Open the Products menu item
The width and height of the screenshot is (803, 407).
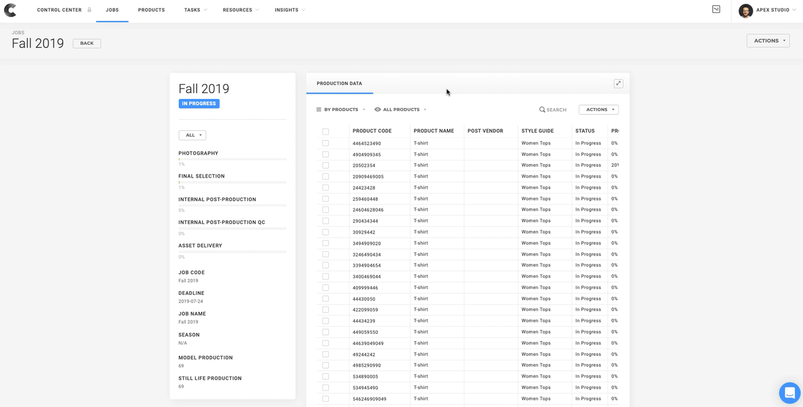tap(151, 10)
